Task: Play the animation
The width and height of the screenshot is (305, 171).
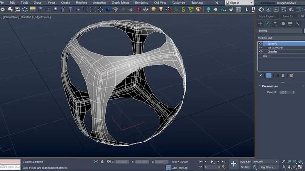Action: [x=212, y=161]
